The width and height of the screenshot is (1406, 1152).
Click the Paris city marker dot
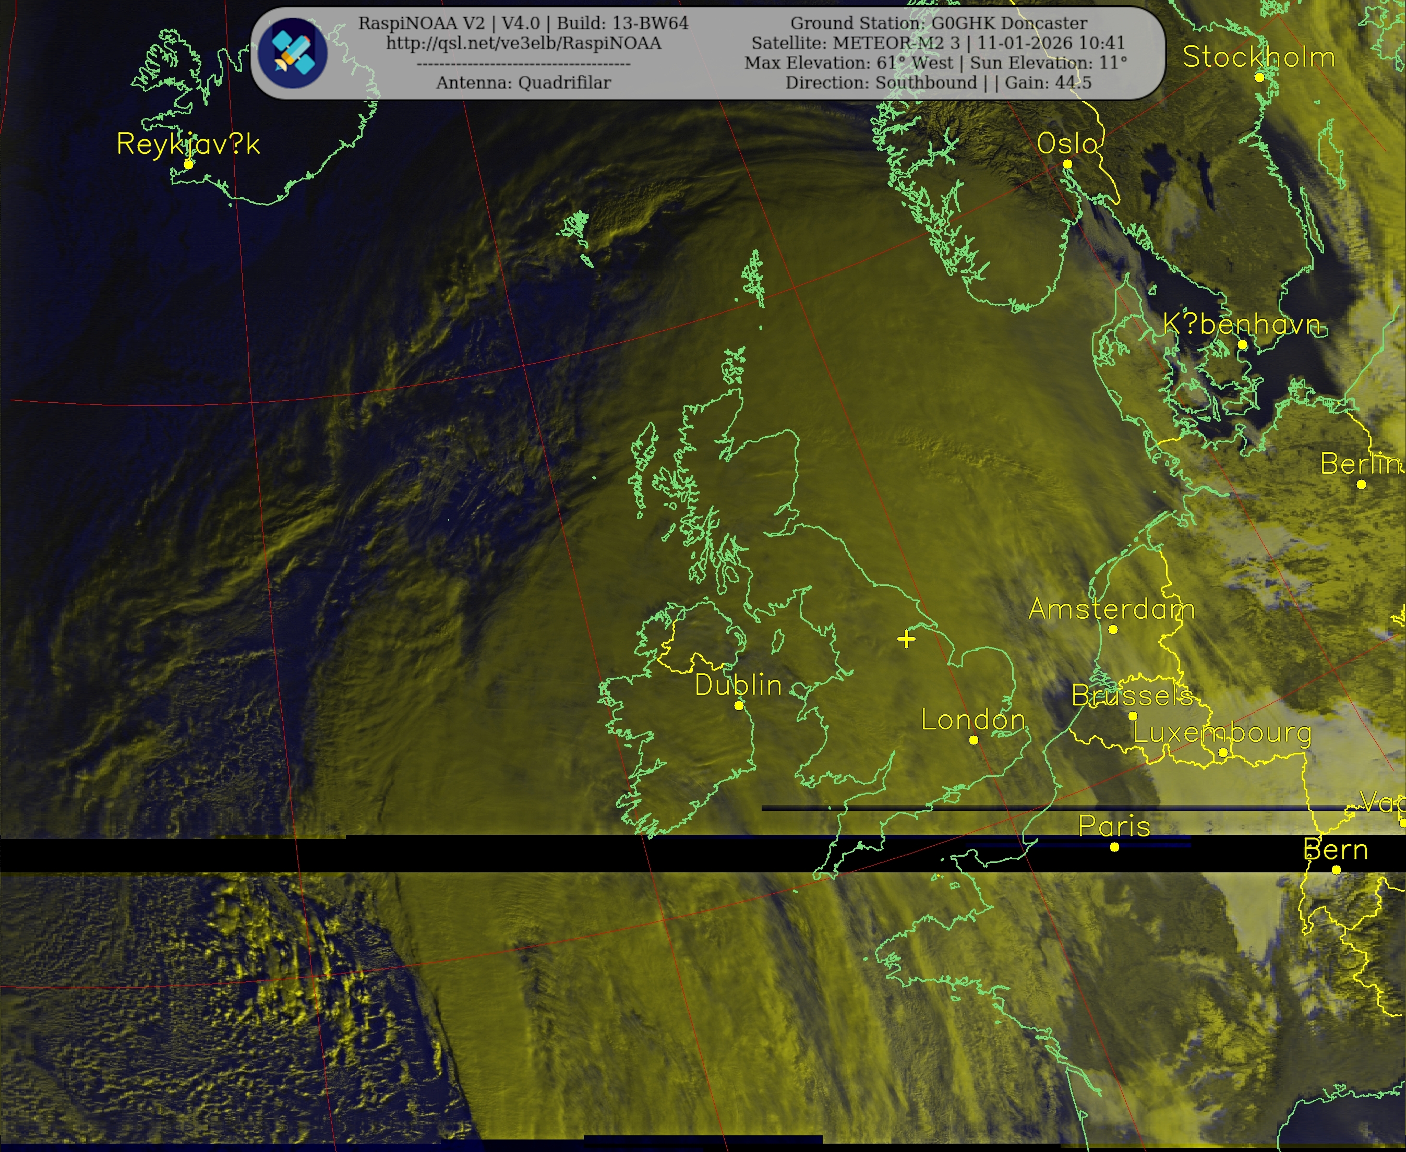(1114, 847)
